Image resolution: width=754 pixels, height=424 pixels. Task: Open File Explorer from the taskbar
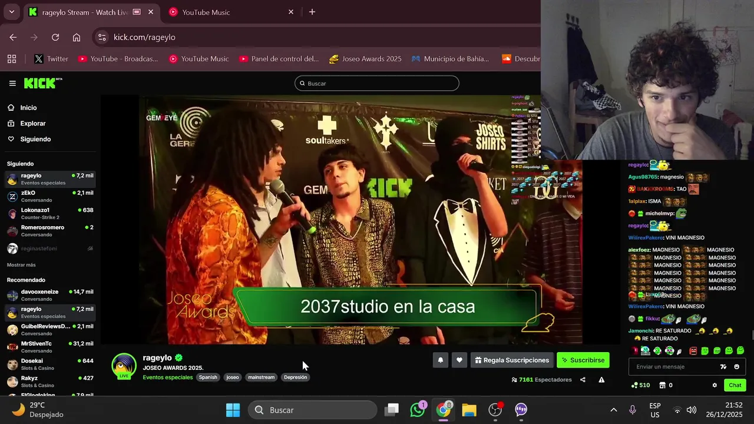(x=469, y=410)
